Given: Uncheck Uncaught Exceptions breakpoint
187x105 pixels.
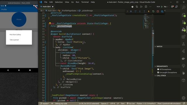Looking at the screenshot, I should point(158,72).
